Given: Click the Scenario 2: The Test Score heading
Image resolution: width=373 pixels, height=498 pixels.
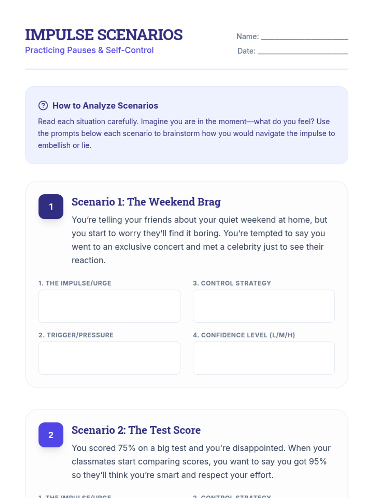Looking at the screenshot, I should point(136,430).
